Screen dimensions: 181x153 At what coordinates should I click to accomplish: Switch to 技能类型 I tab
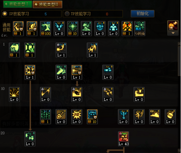(x=17, y=4)
